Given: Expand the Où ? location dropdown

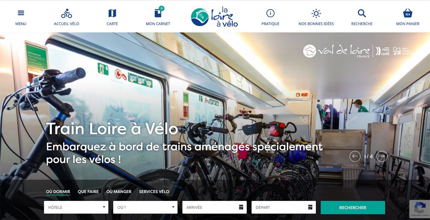Looking at the screenshot, I should 145,207.
